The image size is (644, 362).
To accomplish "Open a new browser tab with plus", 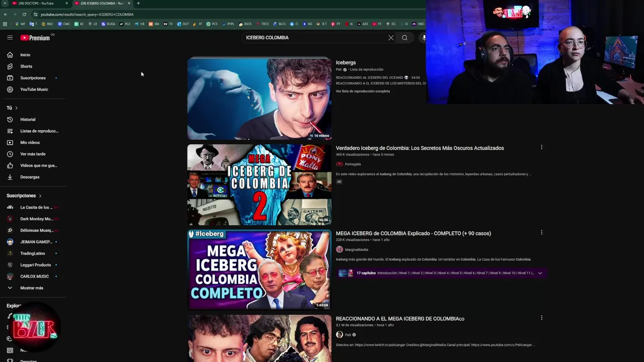I will pos(138,3).
